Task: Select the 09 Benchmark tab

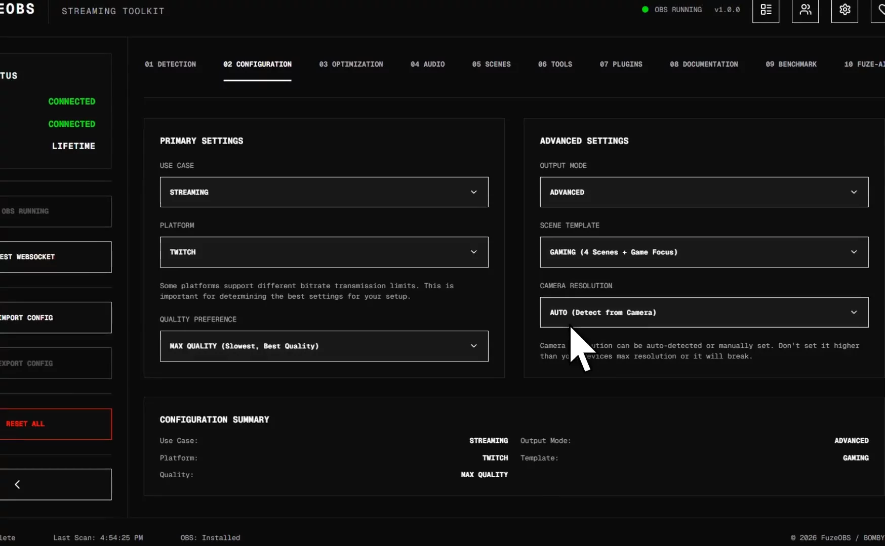Action: tap(791, 64)
